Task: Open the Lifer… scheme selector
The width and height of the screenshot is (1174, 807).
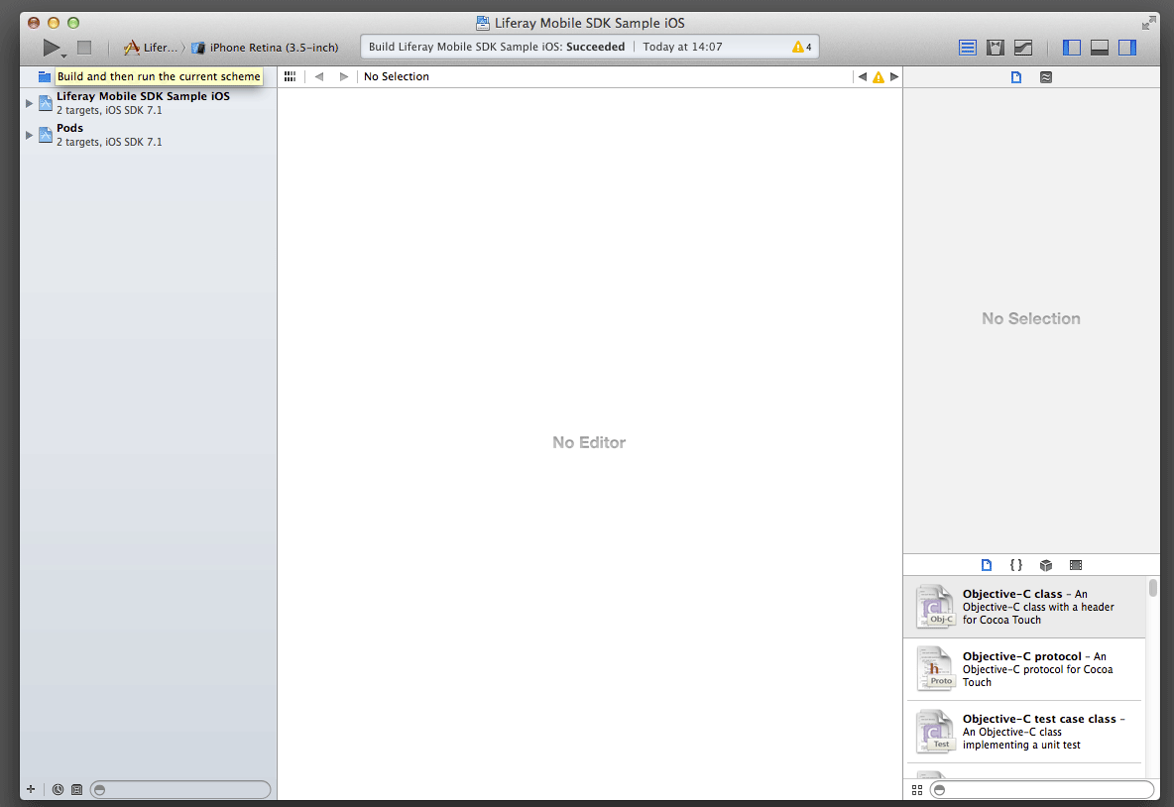Action: point(151,48)
